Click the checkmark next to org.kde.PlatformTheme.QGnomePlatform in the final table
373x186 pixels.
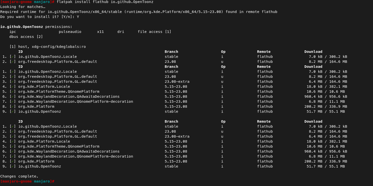coord(13,146)
